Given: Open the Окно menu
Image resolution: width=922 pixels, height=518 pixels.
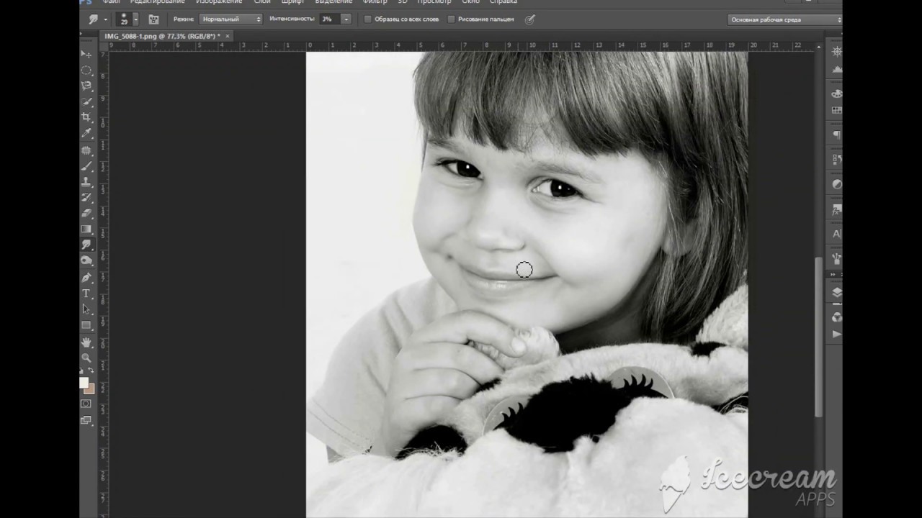Looking at the screenshot, I should point(471,2).
